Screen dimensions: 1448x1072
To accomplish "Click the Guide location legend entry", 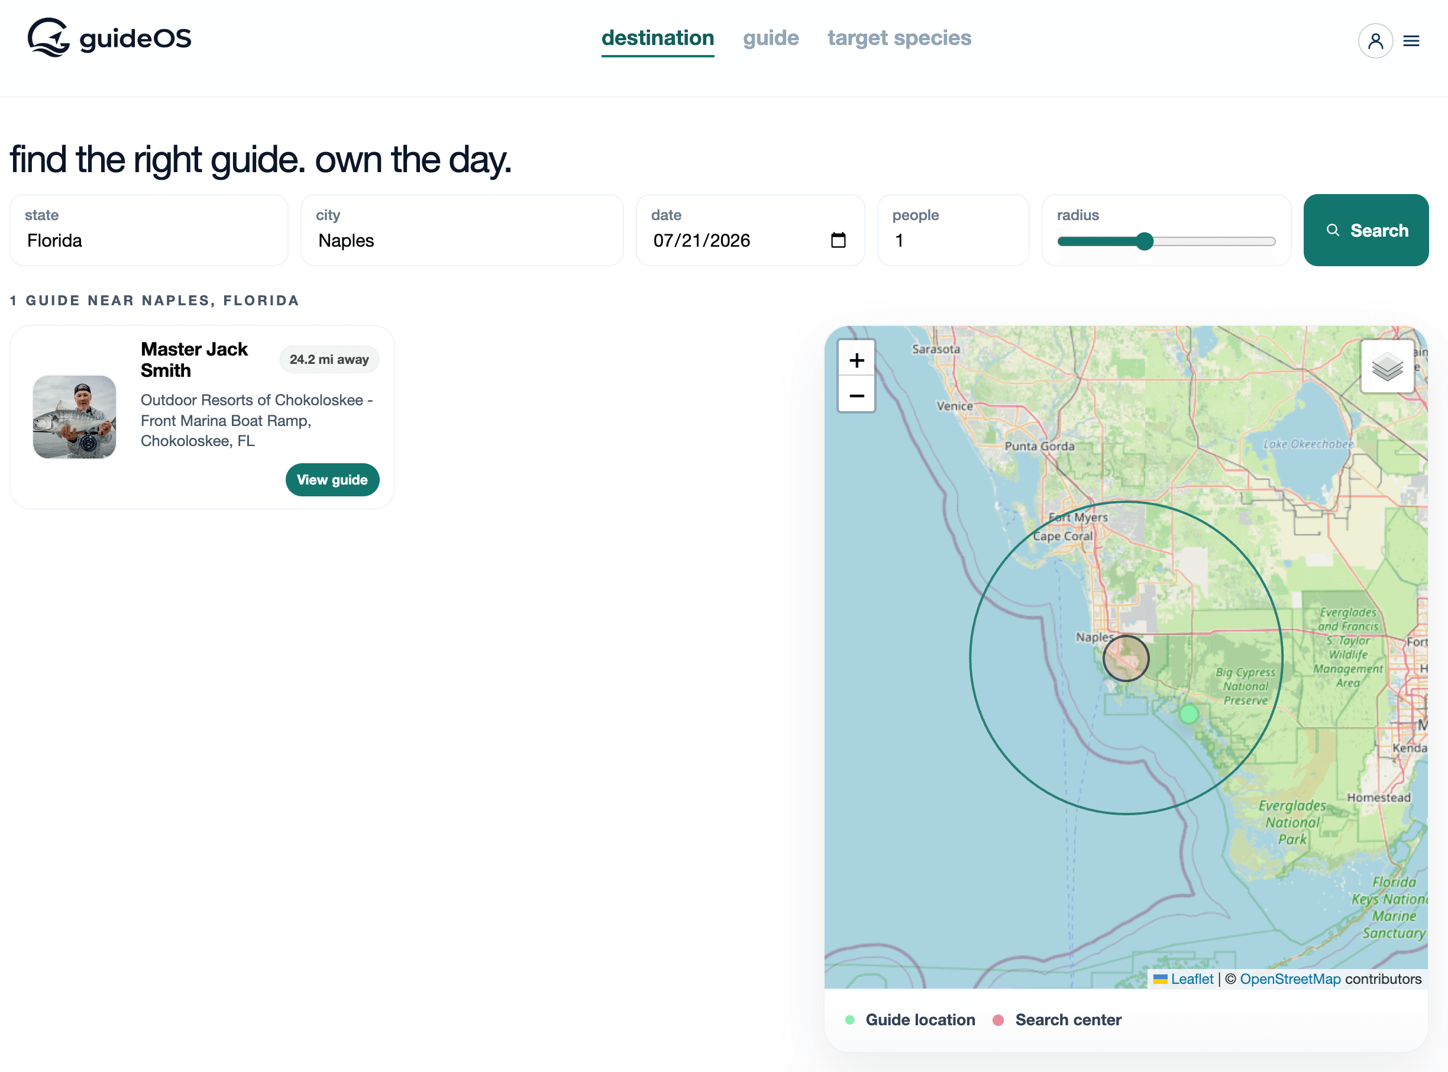I will pos(910,1019).
